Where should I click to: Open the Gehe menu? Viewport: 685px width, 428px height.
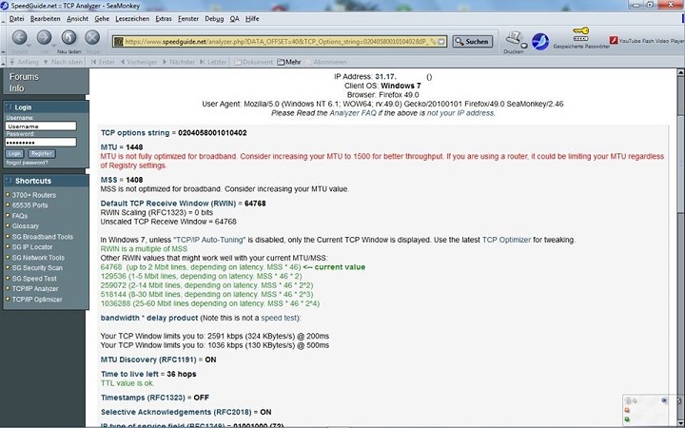point(102,19)
